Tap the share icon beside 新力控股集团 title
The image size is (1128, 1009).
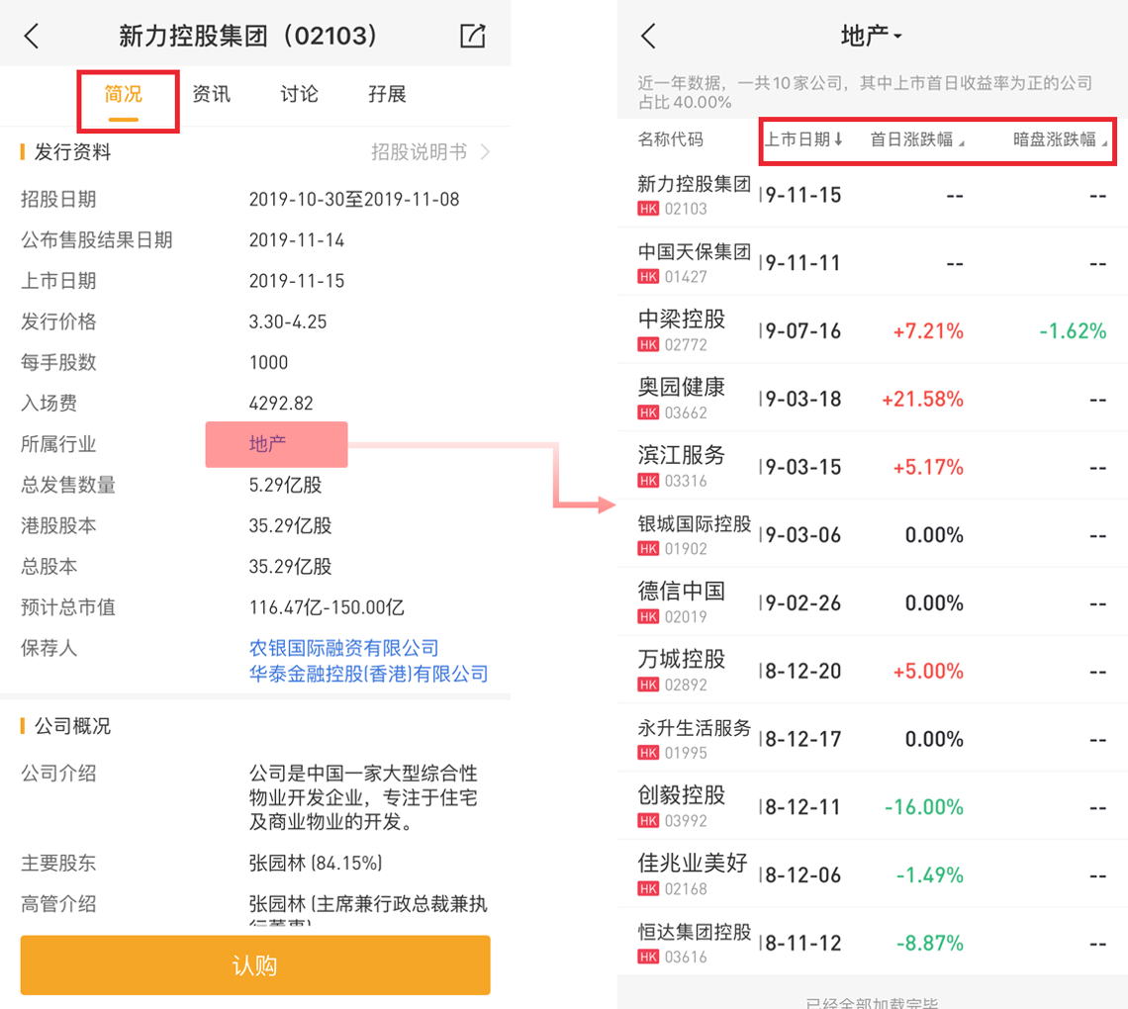click(473, 36)
